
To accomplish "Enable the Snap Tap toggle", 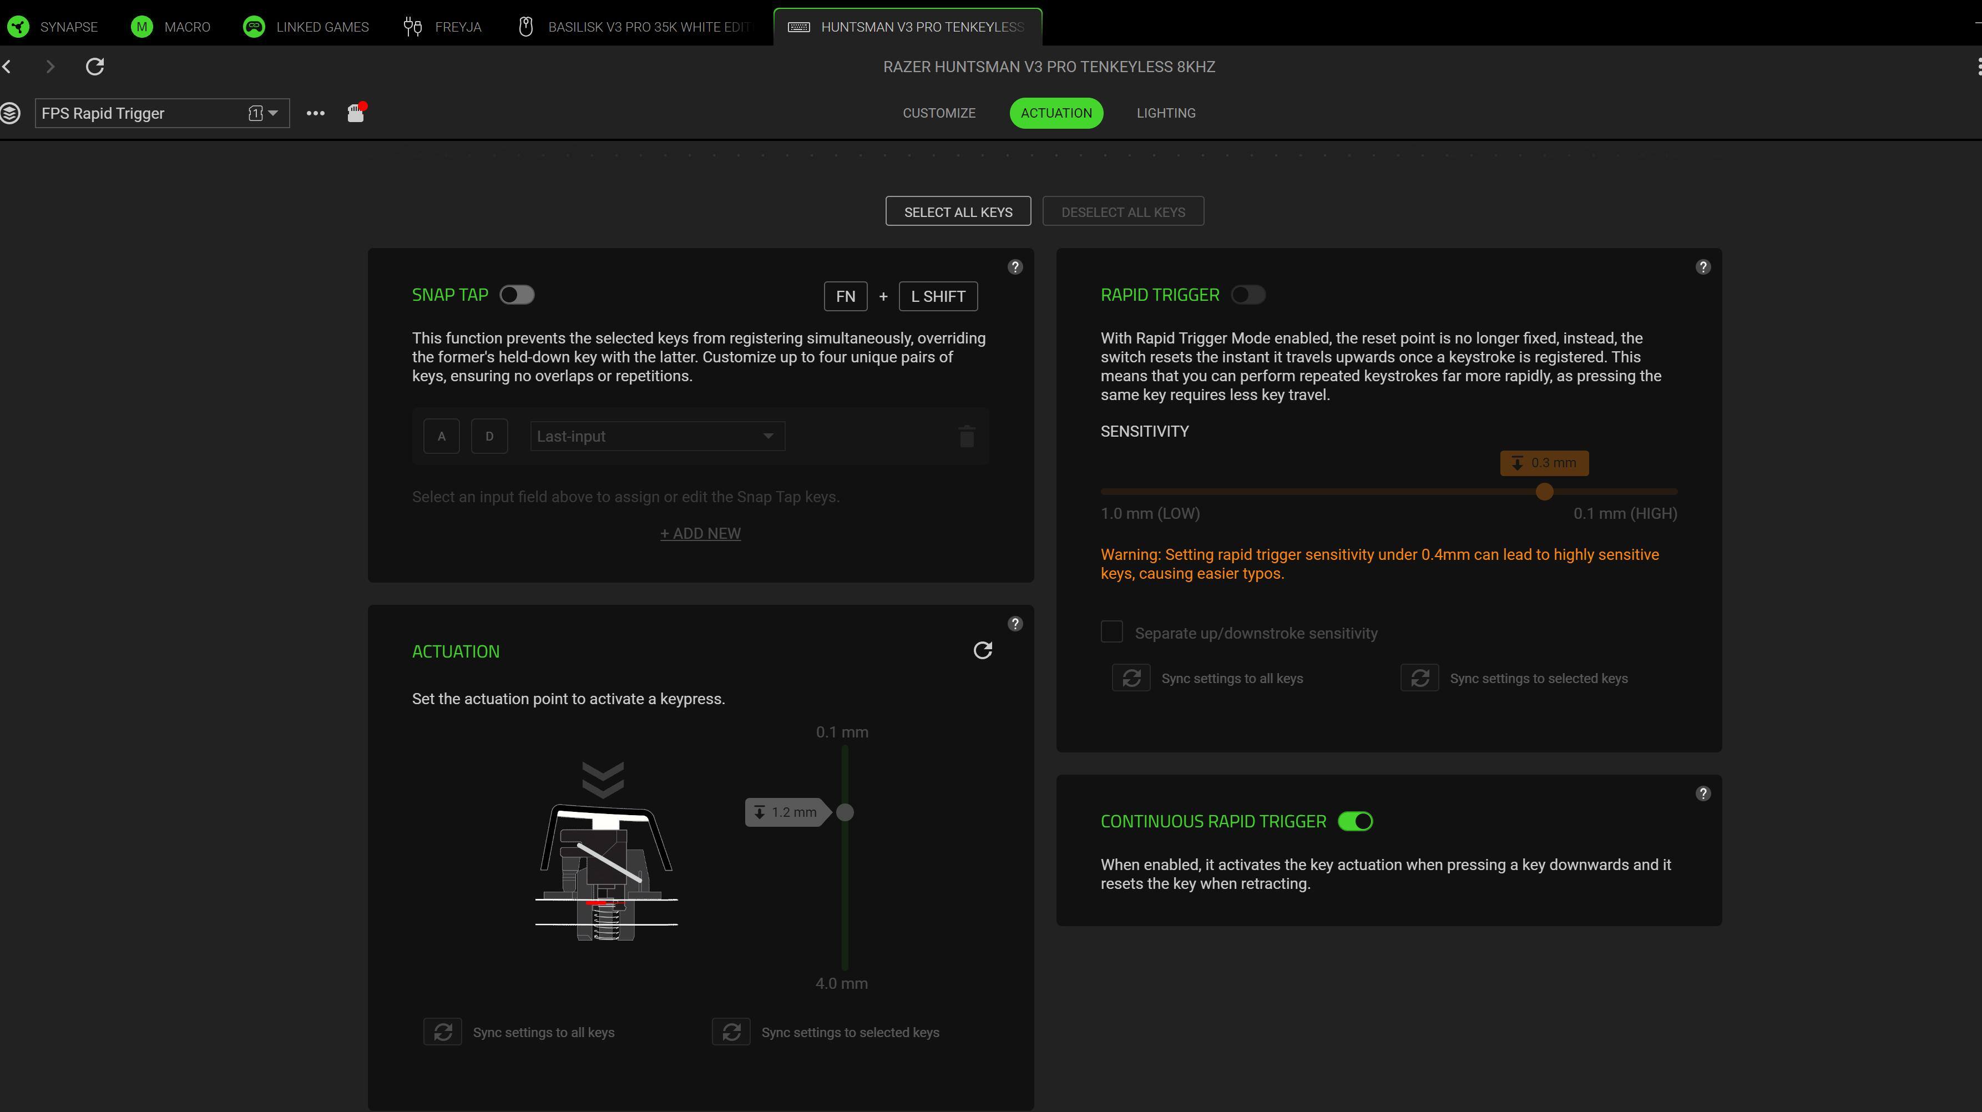I will 516,296.
